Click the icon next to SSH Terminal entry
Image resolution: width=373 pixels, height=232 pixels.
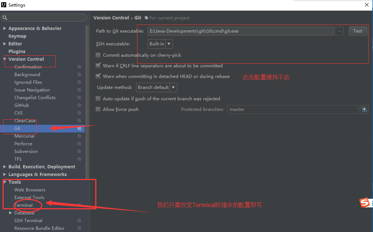coord(79,221)
